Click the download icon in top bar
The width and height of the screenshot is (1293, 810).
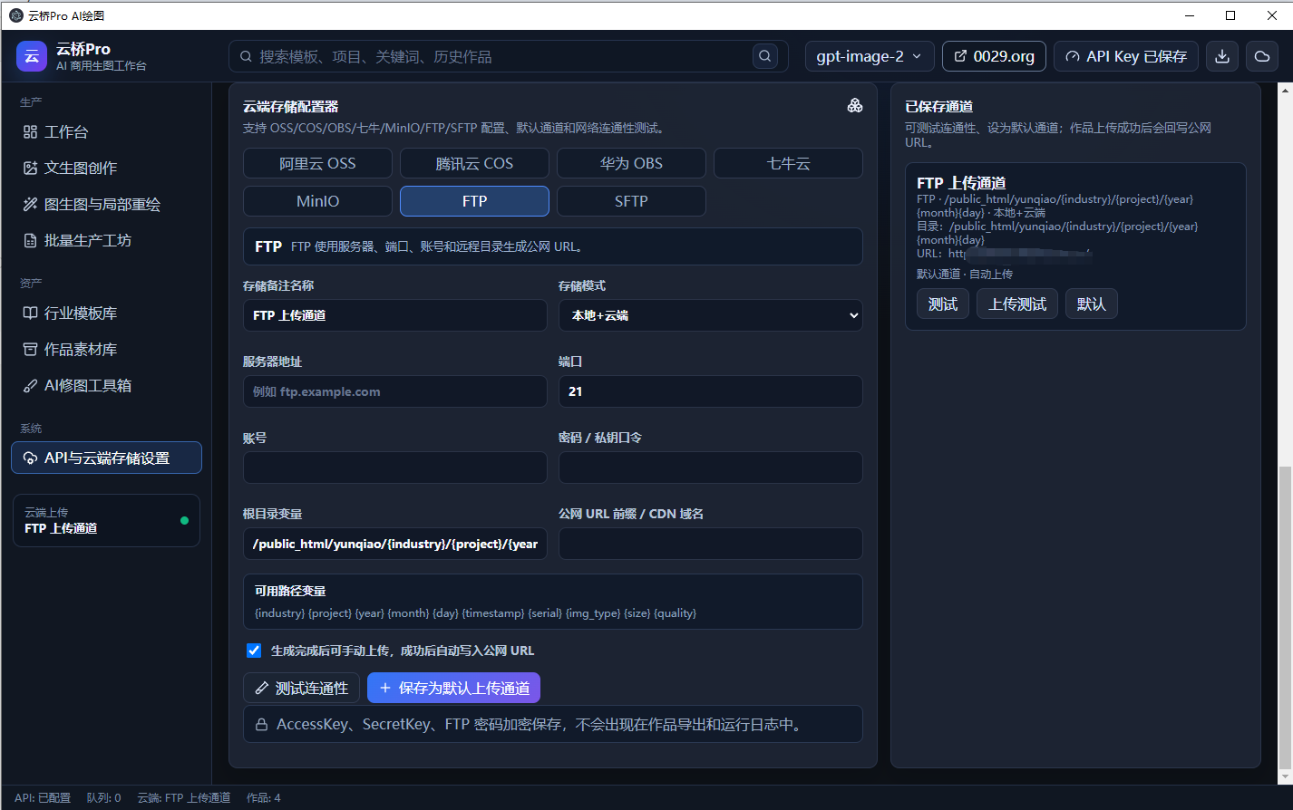click(1222, 56)
